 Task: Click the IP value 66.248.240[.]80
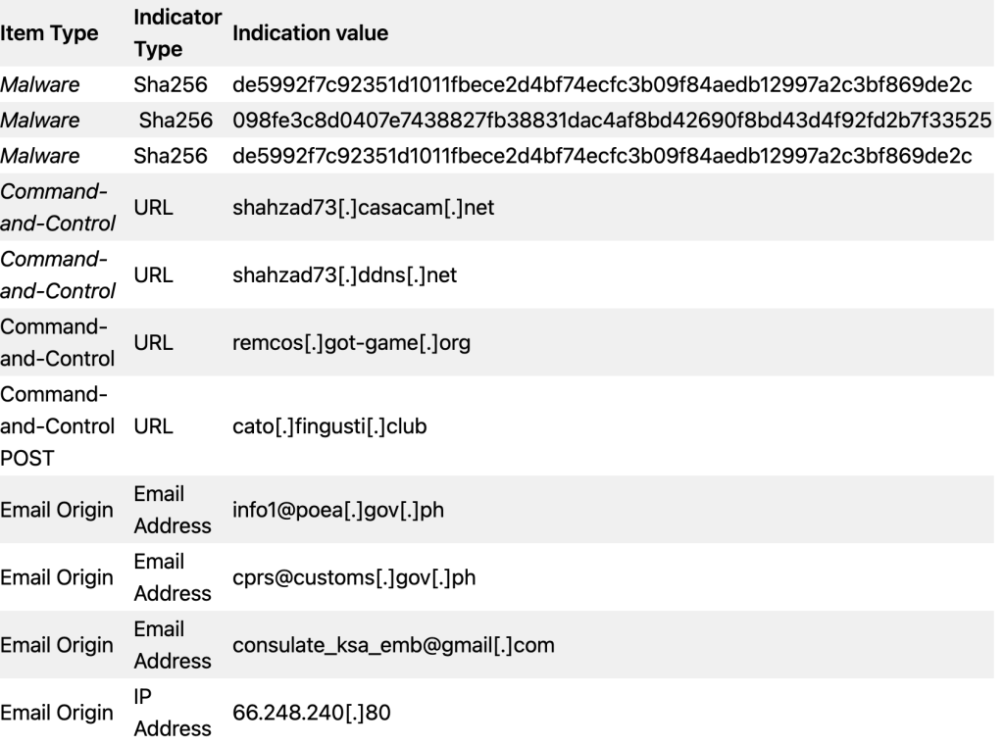tap(311, 713)
